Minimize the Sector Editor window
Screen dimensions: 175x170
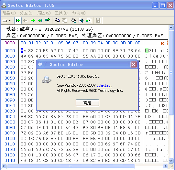155,5
